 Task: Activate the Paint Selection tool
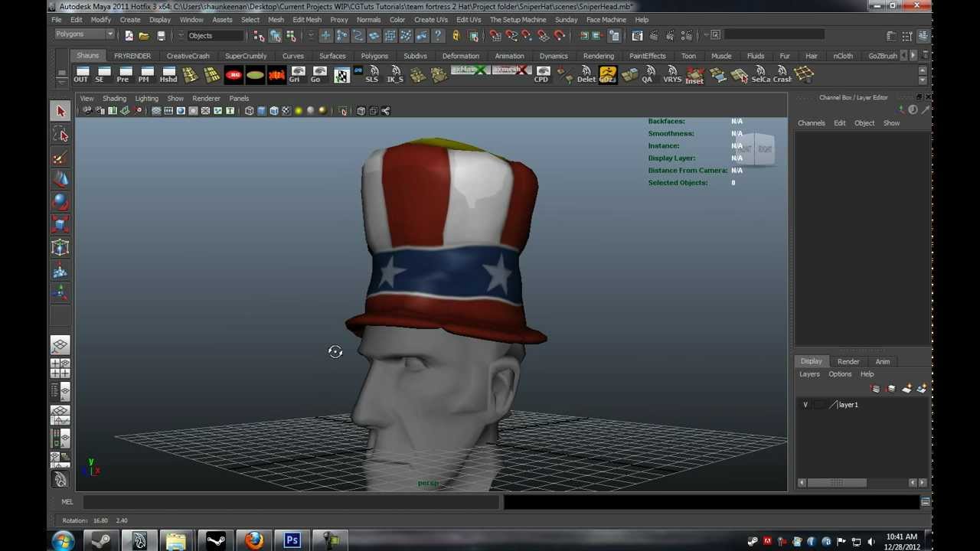(60, 157)
